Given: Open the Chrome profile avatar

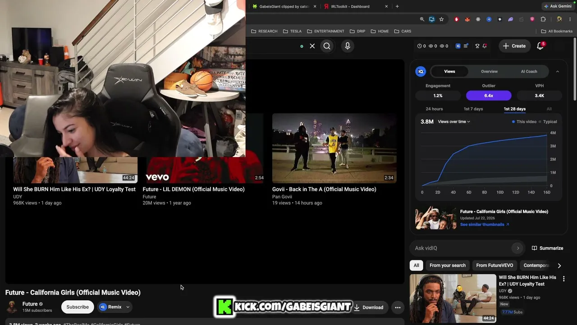Looking at the screenshot, I should coord(559,19).
